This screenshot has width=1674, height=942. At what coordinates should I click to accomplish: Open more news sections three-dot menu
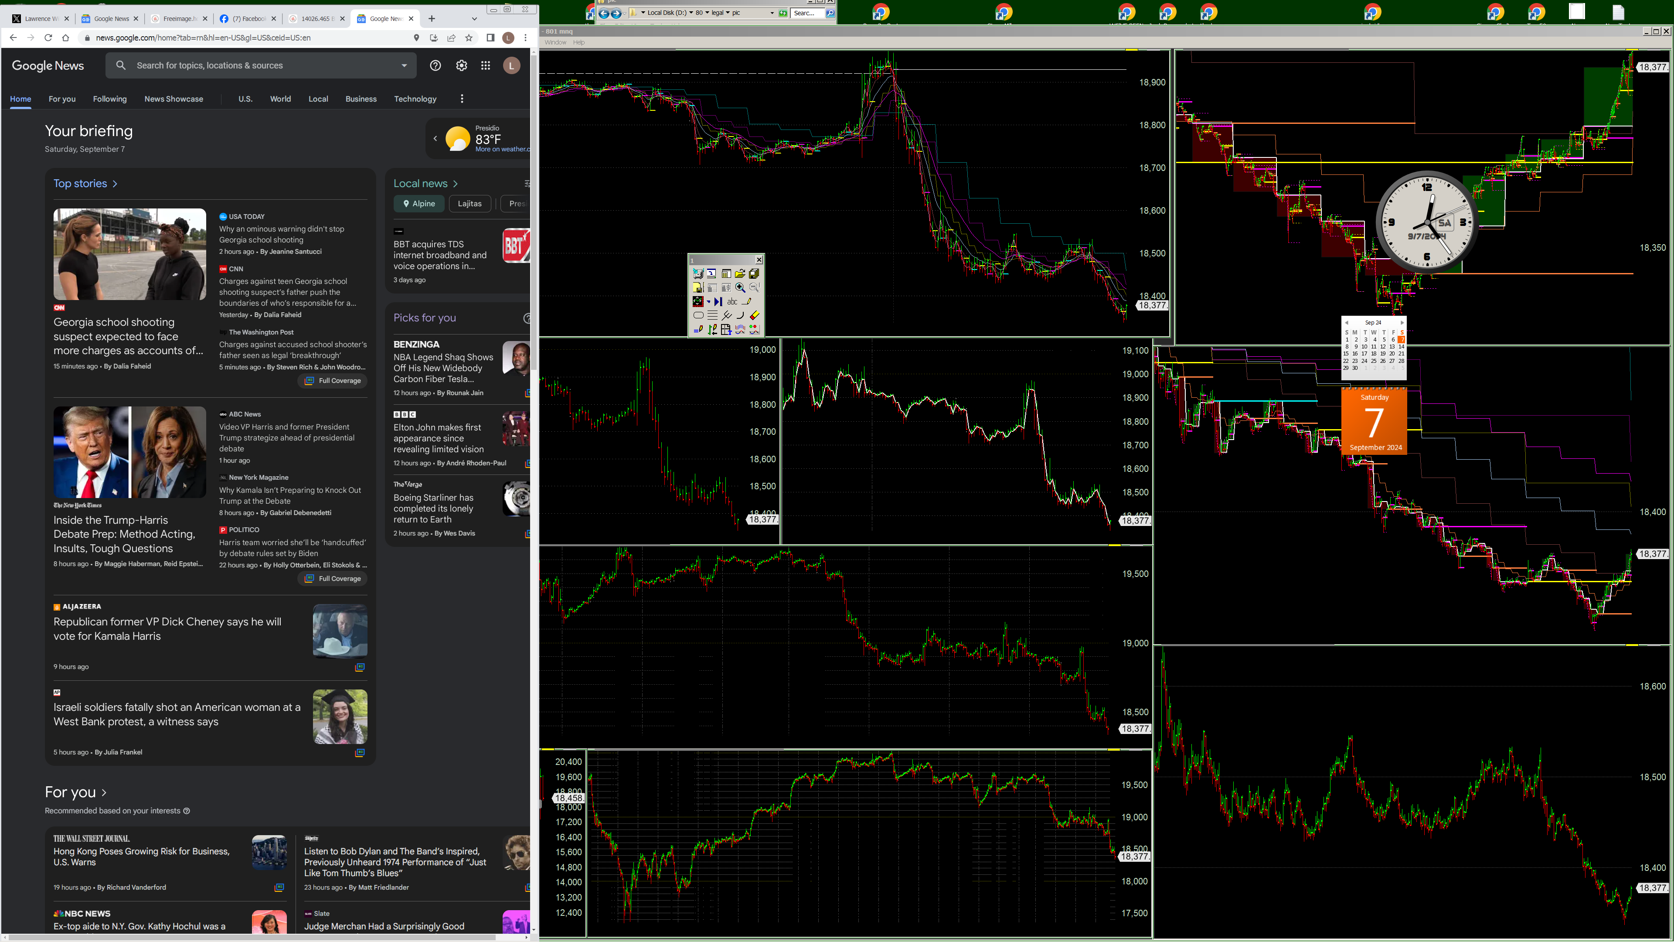(x=462, y=99)
